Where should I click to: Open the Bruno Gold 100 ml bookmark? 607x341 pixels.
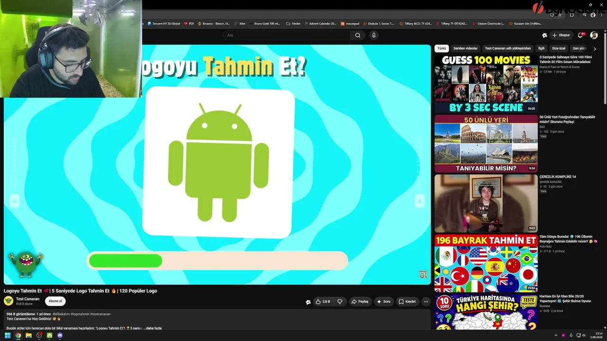coord(265,23)
